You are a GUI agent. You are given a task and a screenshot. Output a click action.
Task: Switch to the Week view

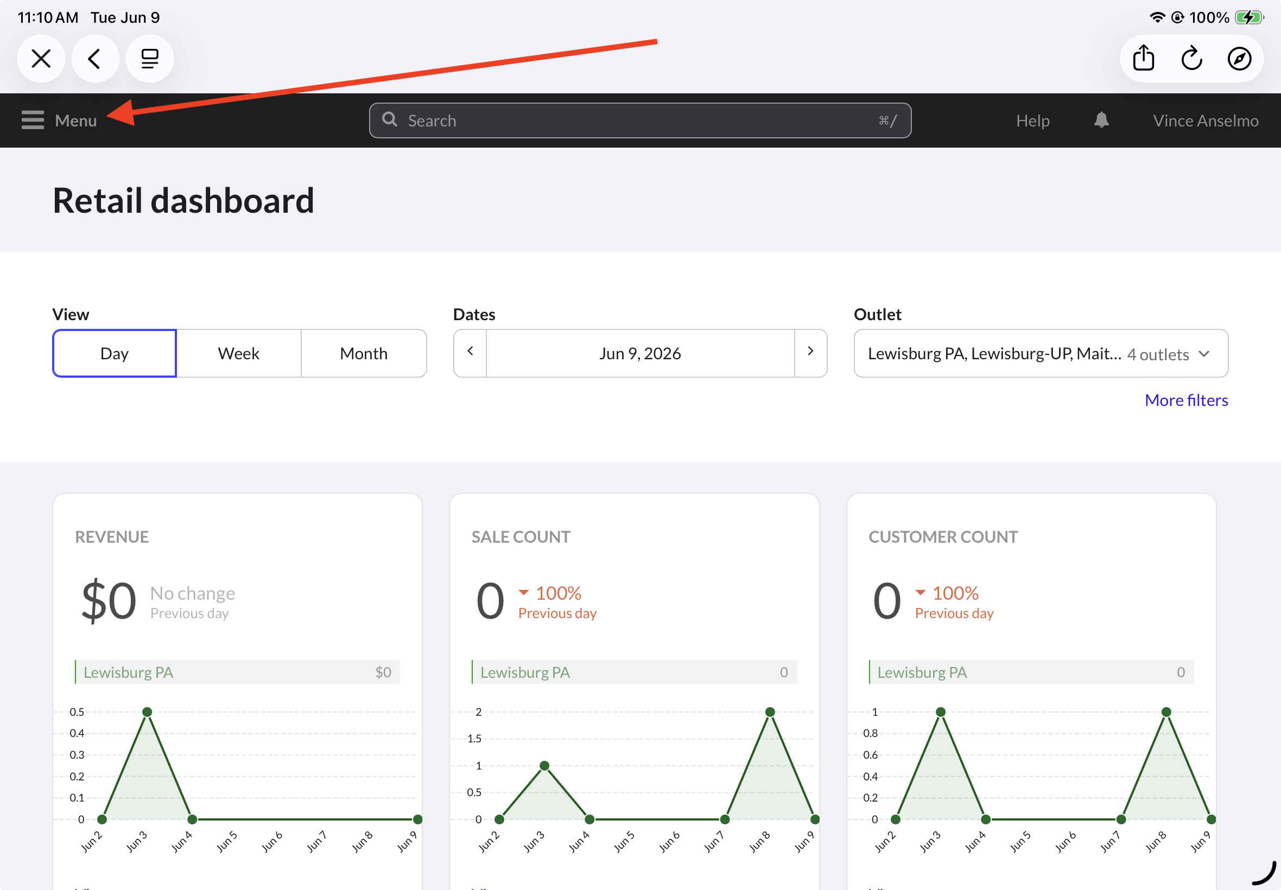tap(239, 353)
